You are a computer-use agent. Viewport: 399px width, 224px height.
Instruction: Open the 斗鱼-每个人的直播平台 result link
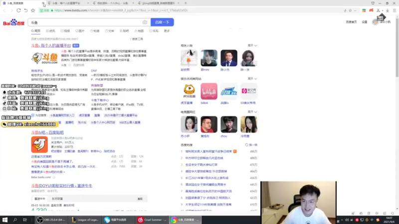pos(51,45)
